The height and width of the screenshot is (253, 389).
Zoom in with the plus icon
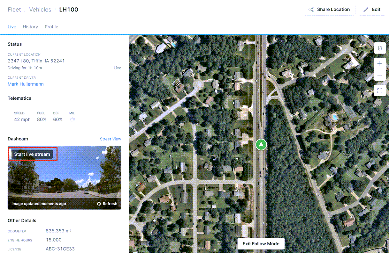pyautogui.click(x=380, y=64)
